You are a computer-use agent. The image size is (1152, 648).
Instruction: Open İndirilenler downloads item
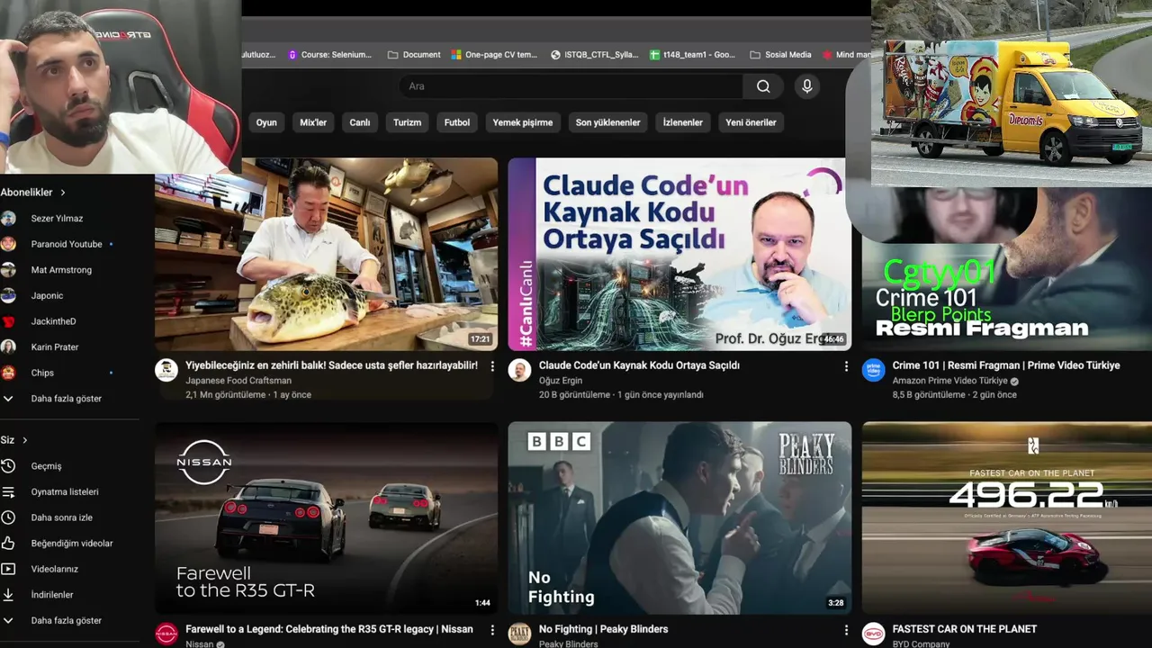coord(52,595)
